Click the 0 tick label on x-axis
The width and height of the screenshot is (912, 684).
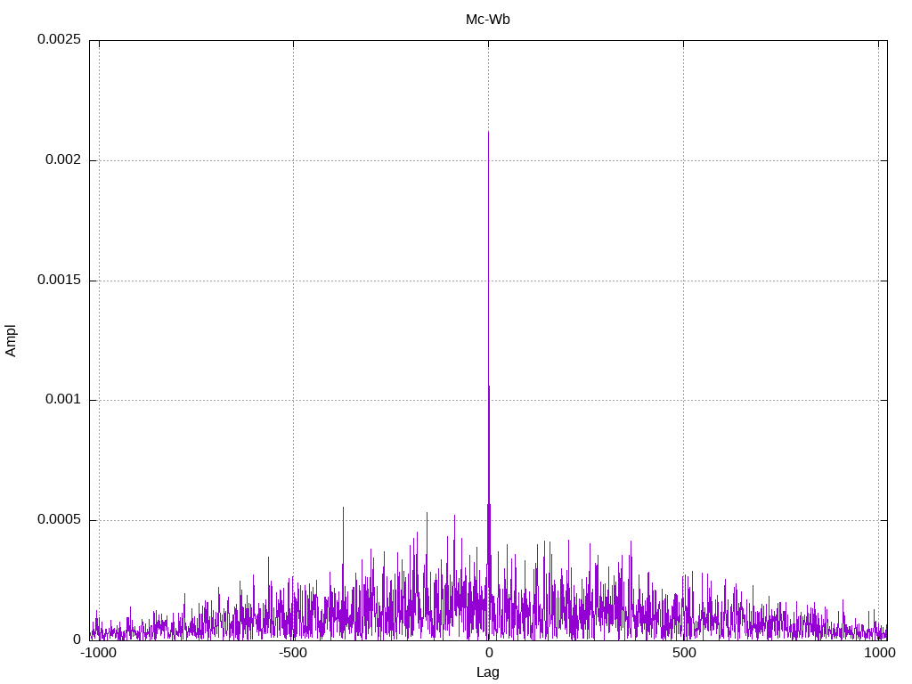[x=488, y=653]
